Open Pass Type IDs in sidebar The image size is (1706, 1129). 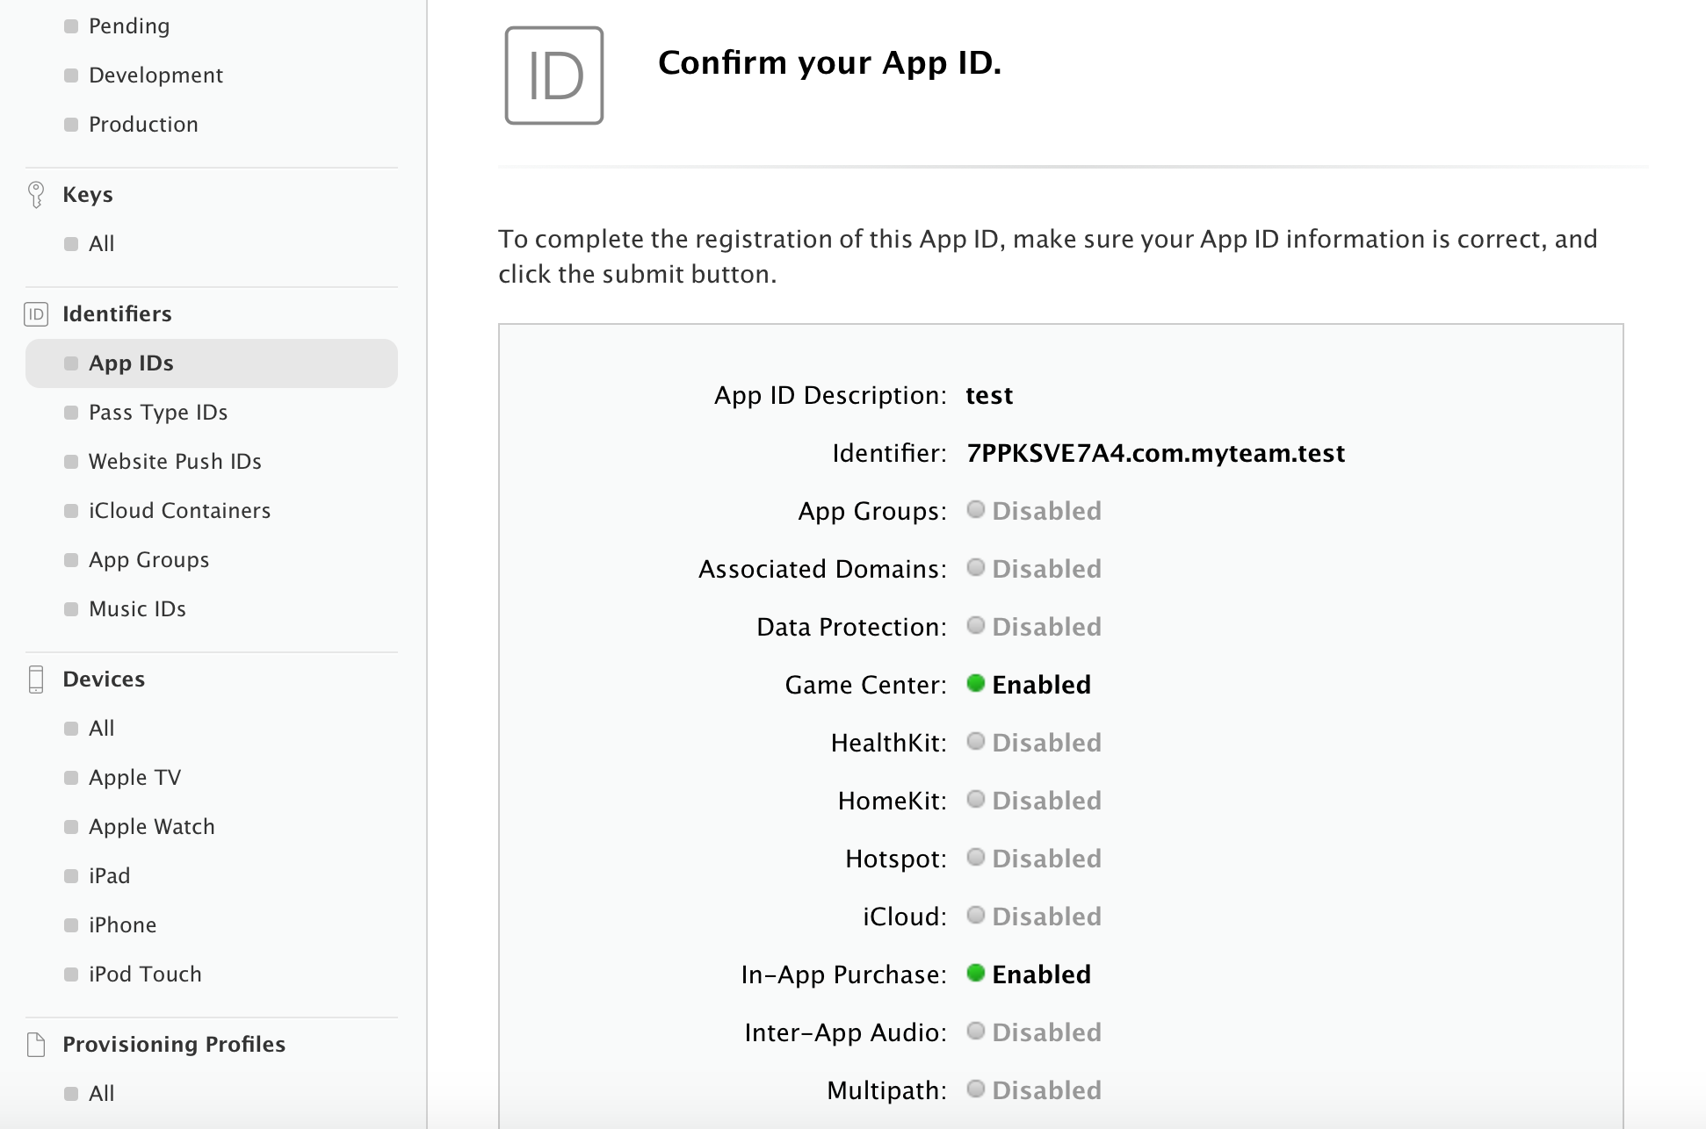tap(158, 413)
